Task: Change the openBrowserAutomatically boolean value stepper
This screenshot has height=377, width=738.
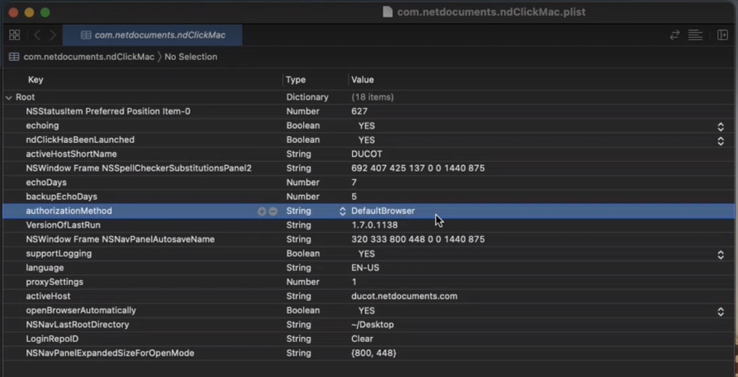Action: coord(721,311)
